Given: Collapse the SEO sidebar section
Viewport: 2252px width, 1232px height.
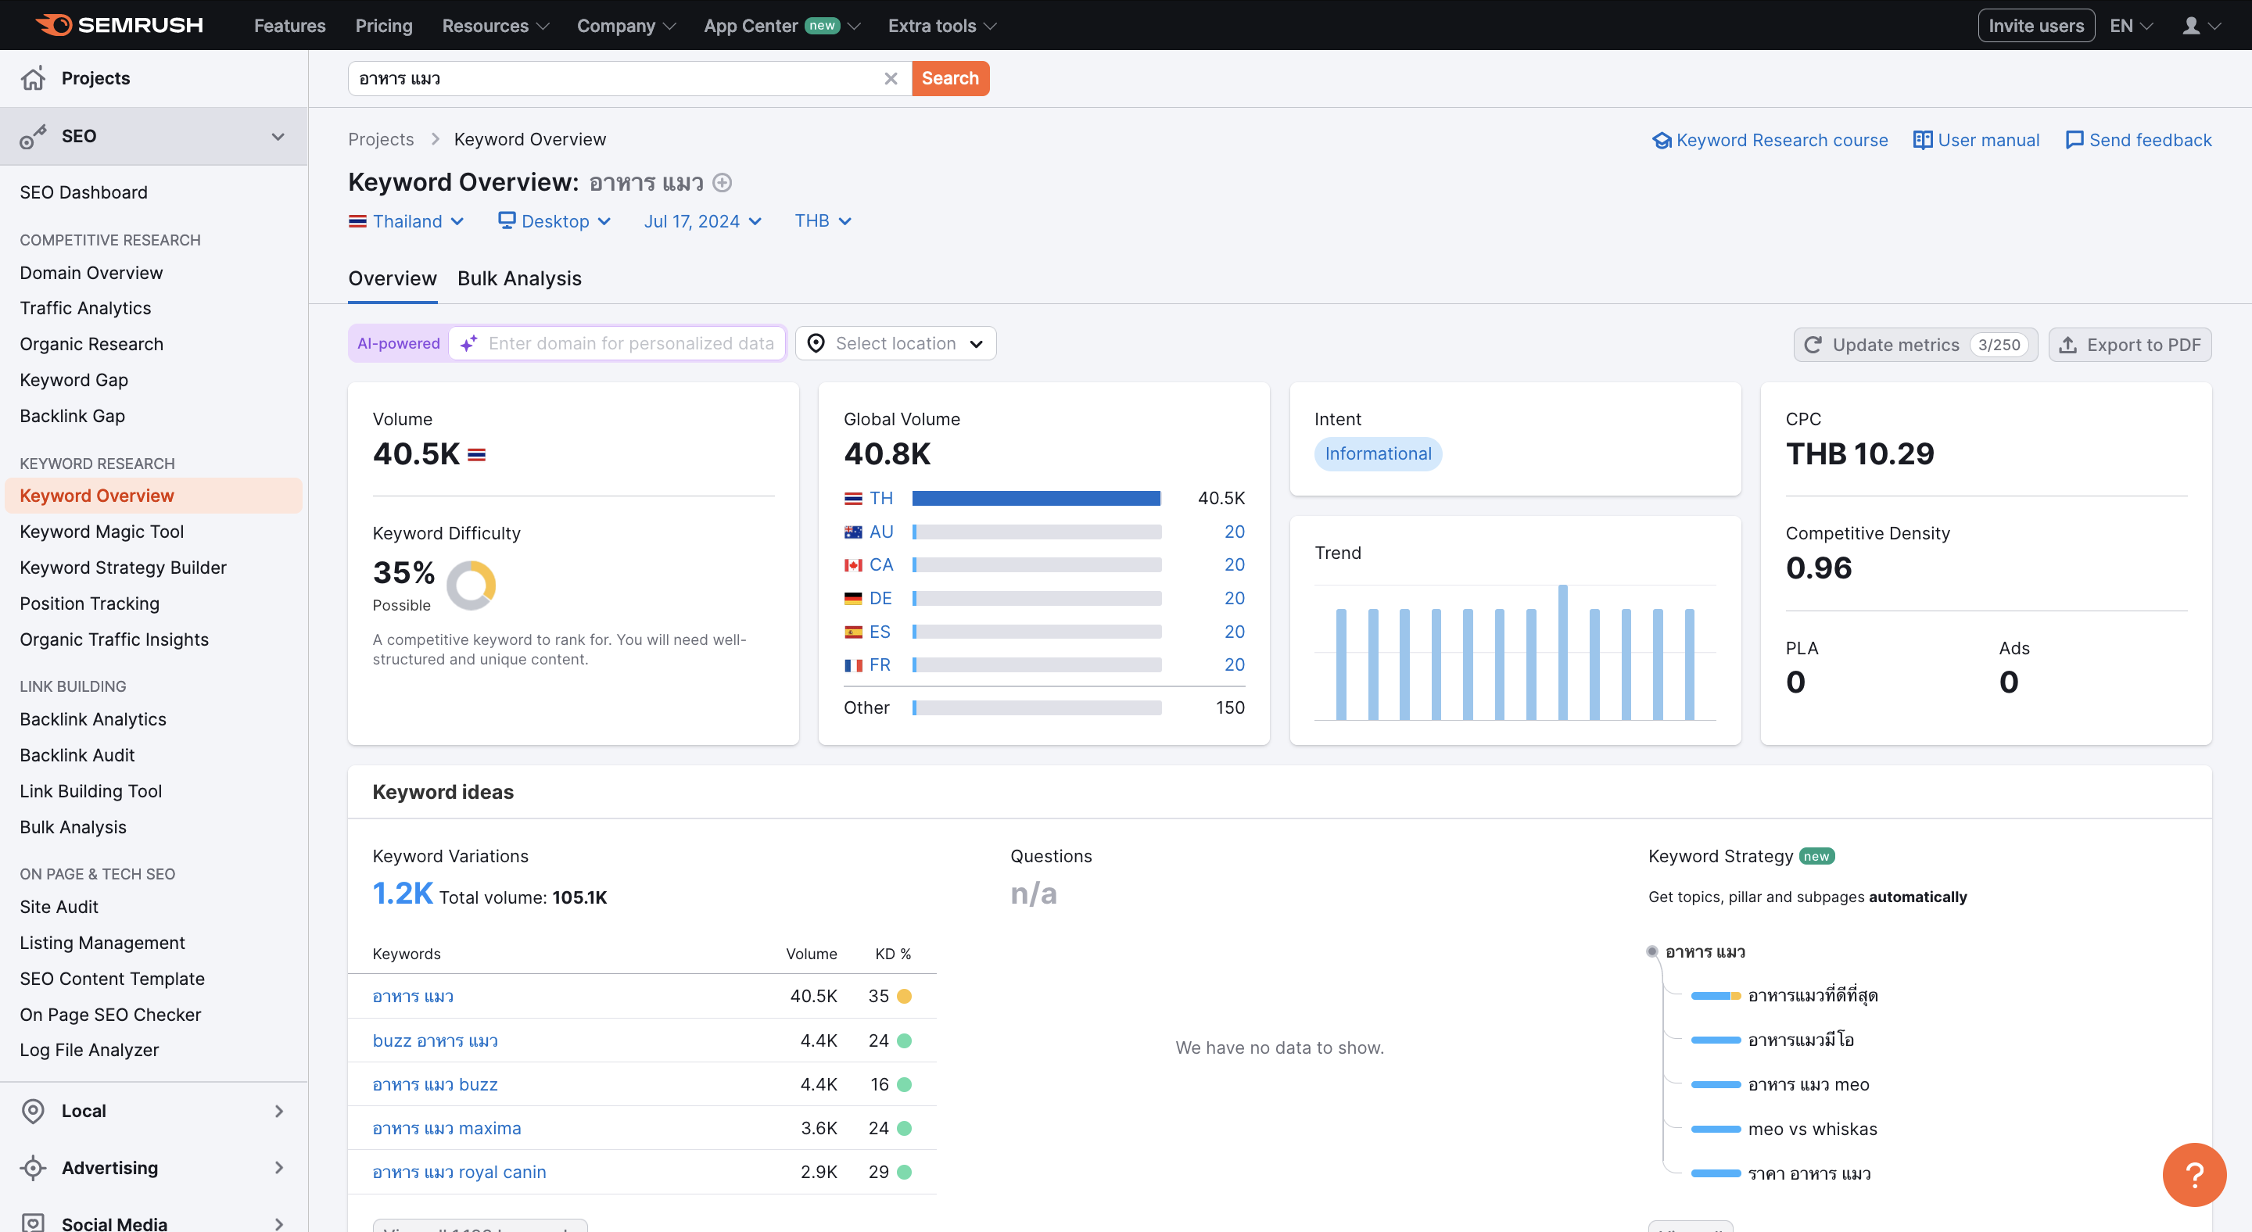Looking at the screenshot, I should 278,136.
